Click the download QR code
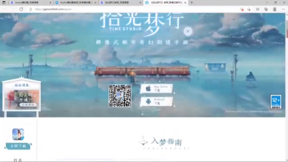This screenshot has width=288, height=162. pyautogui.click(x=119, y=95)
